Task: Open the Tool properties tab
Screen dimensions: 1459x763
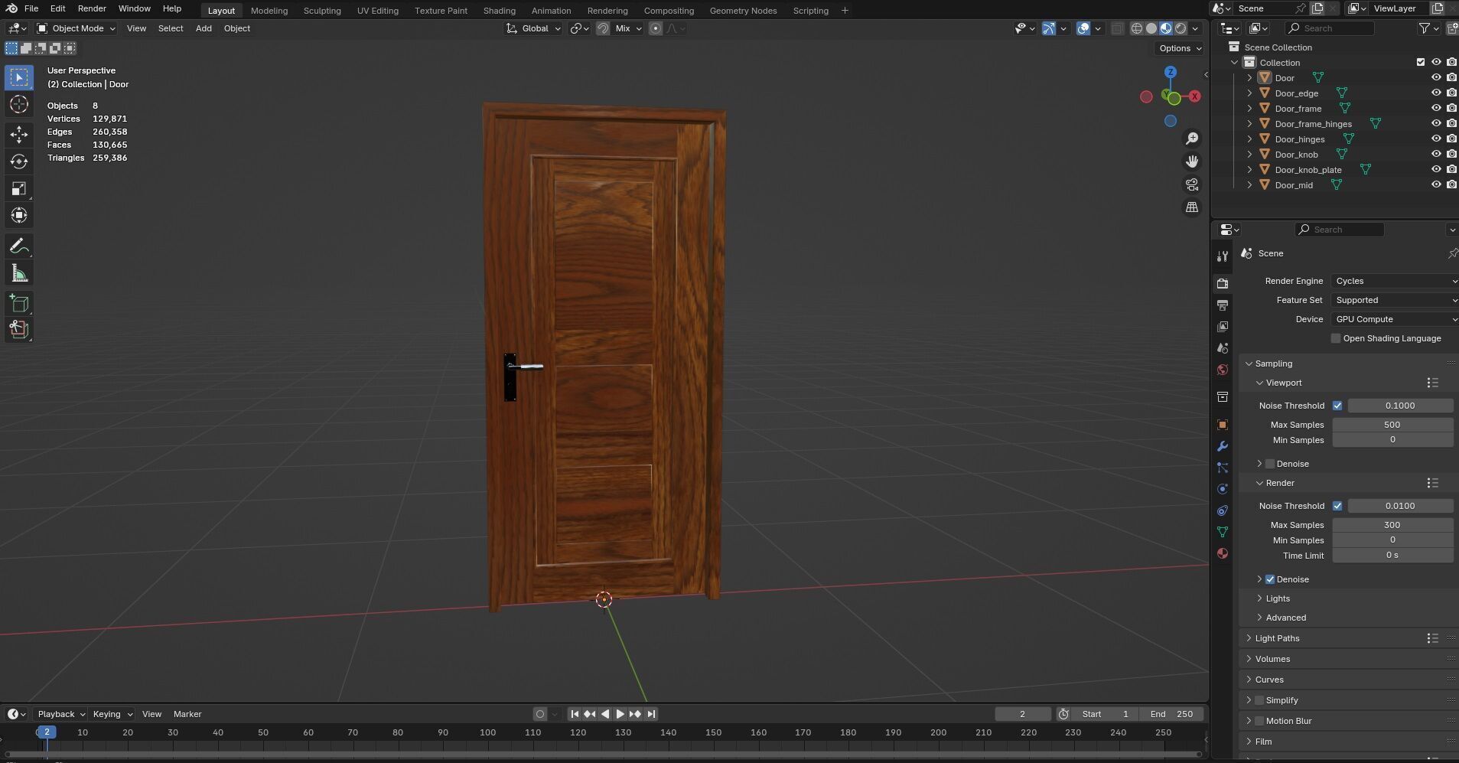Action: [1223, 256]
